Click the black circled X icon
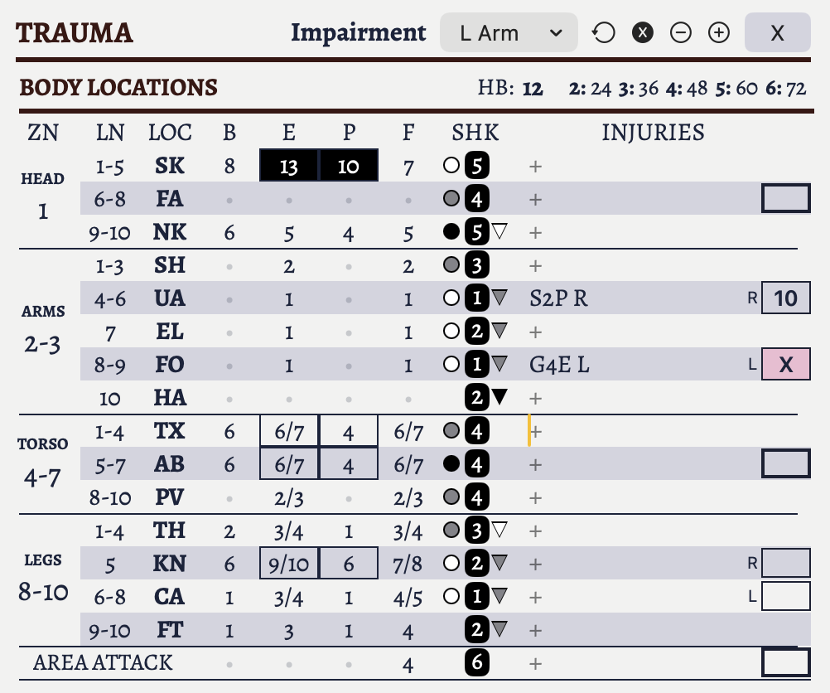 643,33
